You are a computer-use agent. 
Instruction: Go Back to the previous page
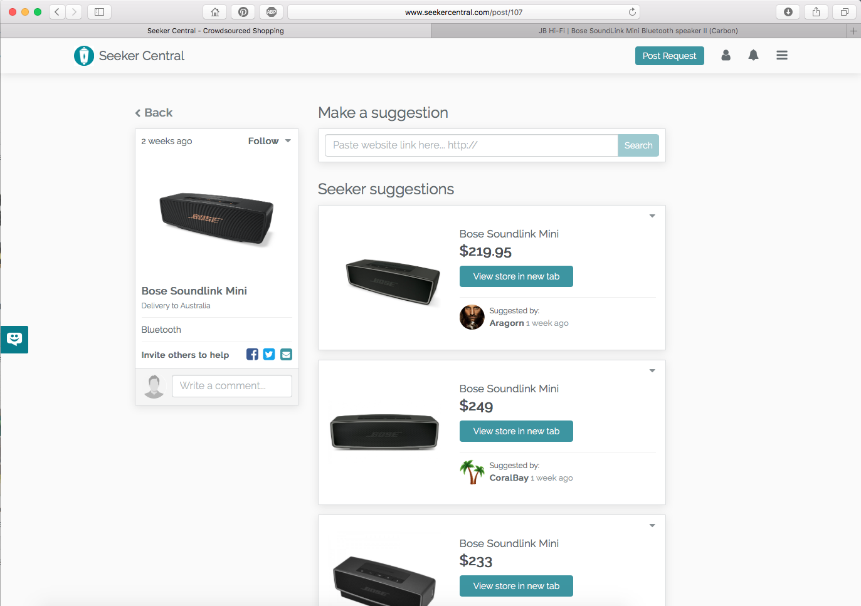coord(154,113)
